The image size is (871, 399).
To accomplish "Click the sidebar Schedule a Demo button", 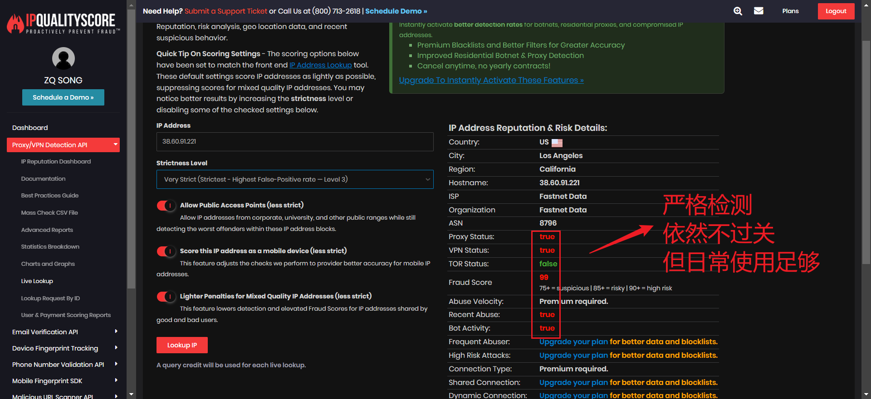I will [63, 97].
